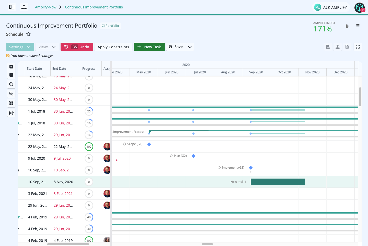Click the upload icon

[x=338, y=47]
